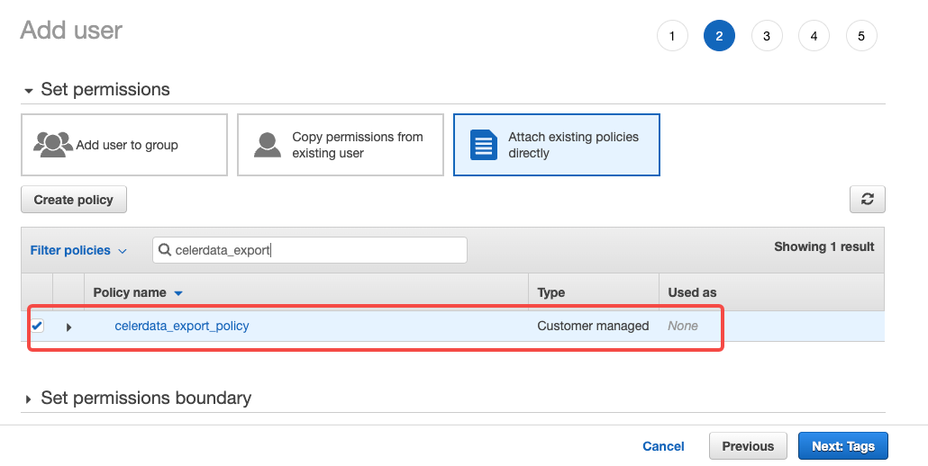The width and height of the screenshot is (928, 466).
Task: Sort by Policy name column
Action: [137, 292]
